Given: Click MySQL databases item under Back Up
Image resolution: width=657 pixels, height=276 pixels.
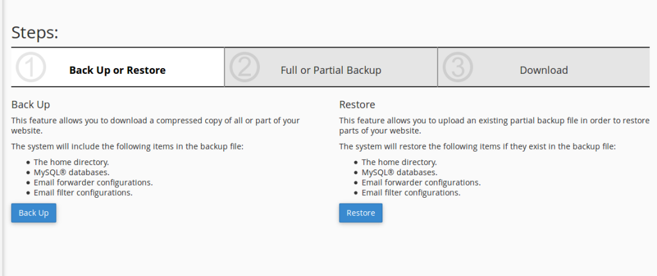Looking at the screenshot, I should tap(72, 173).
